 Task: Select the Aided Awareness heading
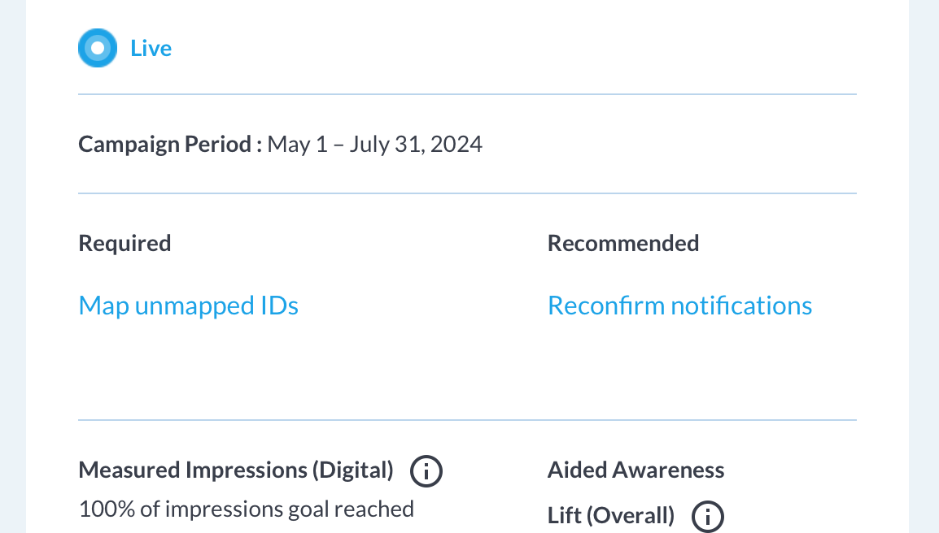click(636, 470)
